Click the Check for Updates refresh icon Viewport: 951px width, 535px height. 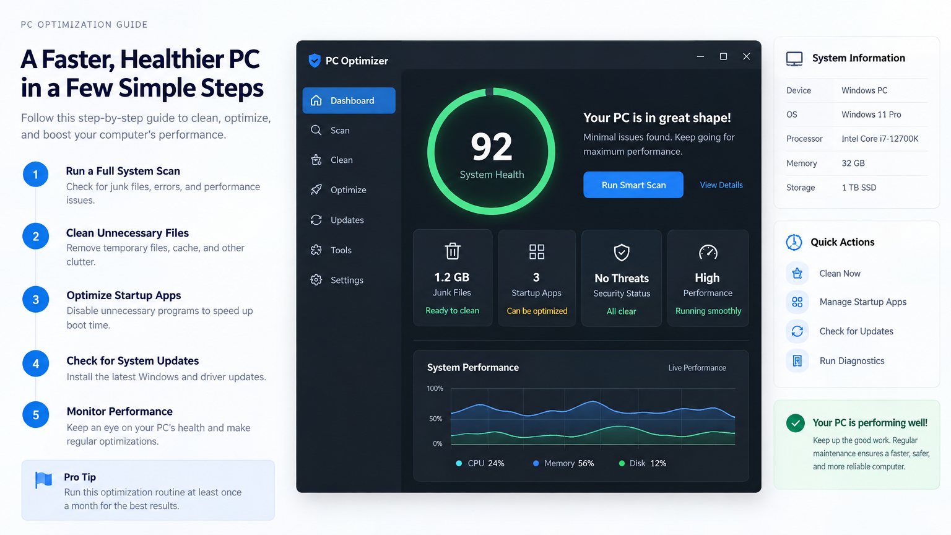[797, 331]
